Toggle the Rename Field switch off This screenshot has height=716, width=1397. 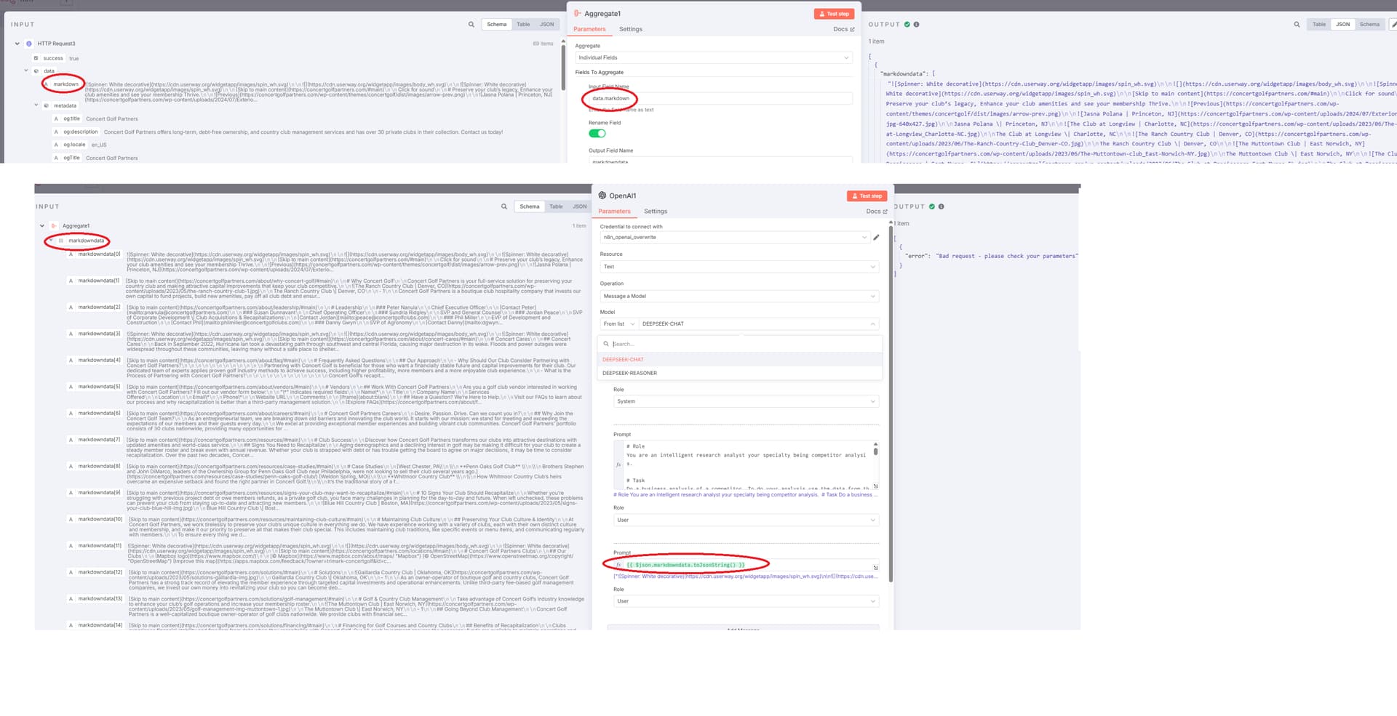click(x=597, y=134)
